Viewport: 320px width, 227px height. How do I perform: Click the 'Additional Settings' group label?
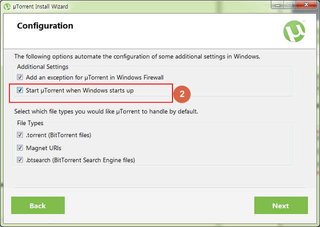[x=42, y=67]
